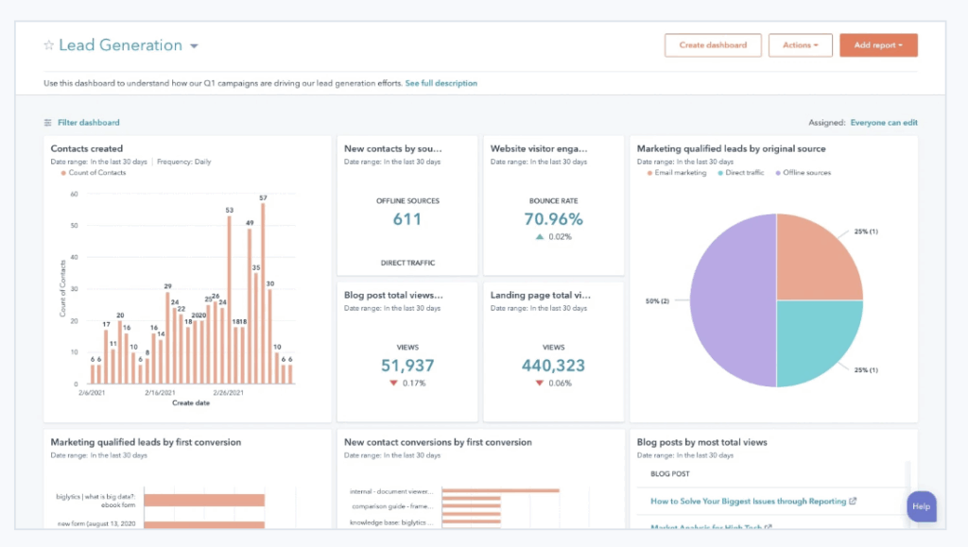Click Blog posts by most total views title
This screenshot has height=547, width=968.
tap(702, 442)
